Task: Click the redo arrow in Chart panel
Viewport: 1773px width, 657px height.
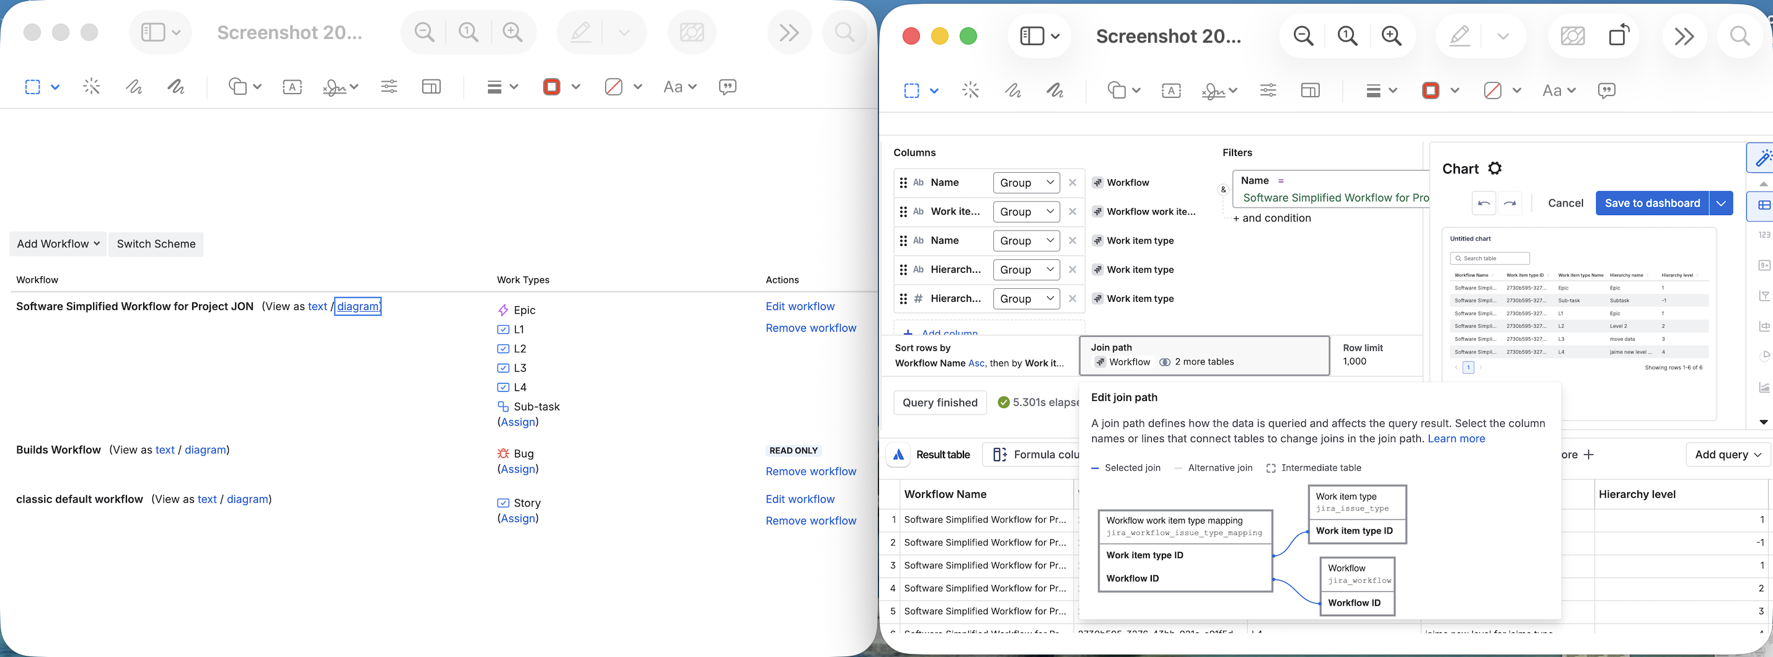Action: click(x=1510, y=203)
